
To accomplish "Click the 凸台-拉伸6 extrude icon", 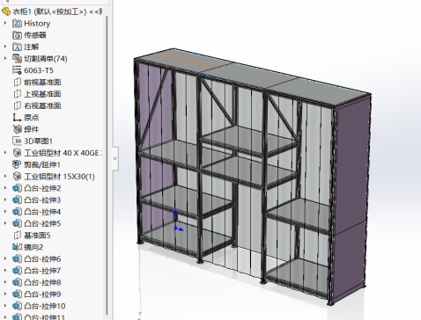I will pos(17,259).
